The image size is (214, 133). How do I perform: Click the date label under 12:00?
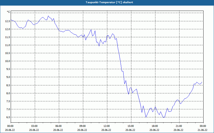pyautogui.click(x=106, y=130)
